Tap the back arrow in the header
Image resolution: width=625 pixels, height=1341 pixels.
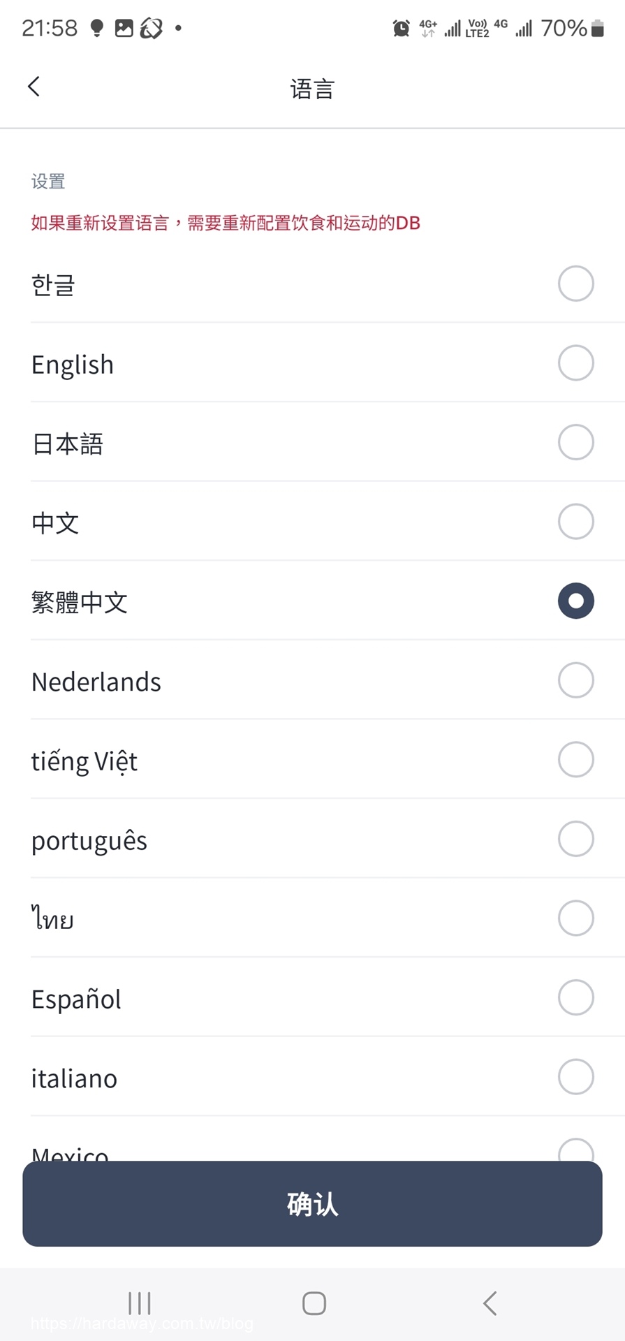tap(34, 87)
